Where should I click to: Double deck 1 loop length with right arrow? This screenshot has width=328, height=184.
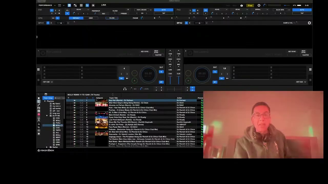pos(127,74)
